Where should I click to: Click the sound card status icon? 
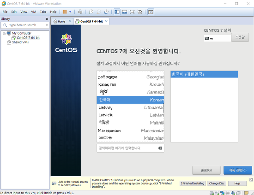(x=233, y=193)
